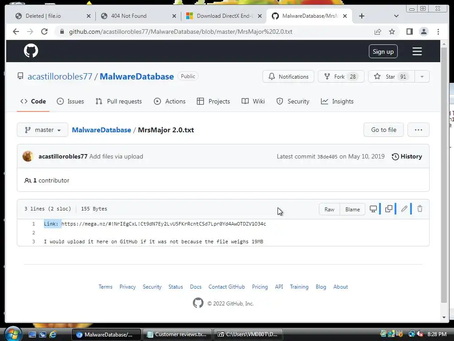Edit this file pencil icon
The image size is (454, 341).
[x=404, y=209]
